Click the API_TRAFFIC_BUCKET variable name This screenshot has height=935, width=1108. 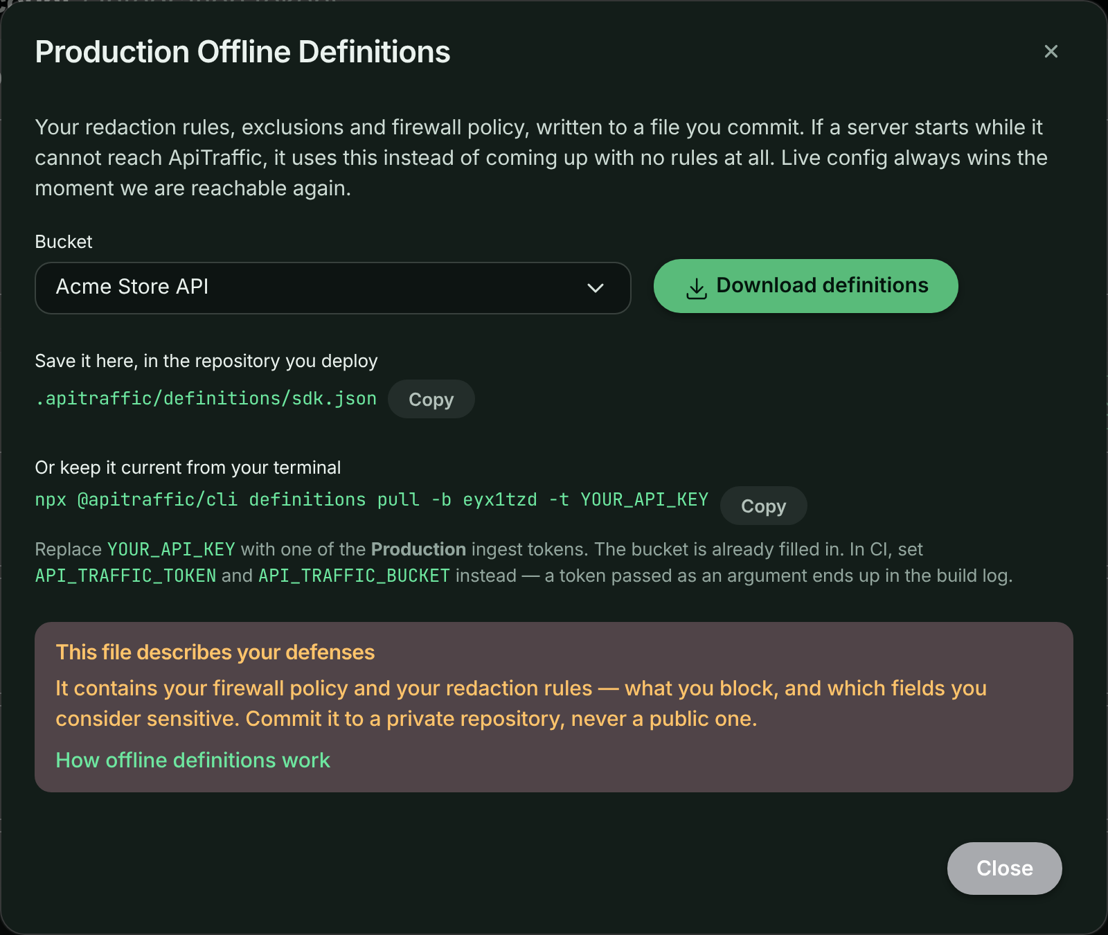pos(354,576)
